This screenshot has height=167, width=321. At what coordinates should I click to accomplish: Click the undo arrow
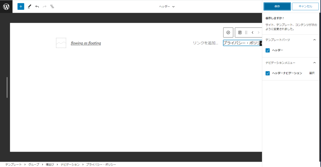pos(37,6)
